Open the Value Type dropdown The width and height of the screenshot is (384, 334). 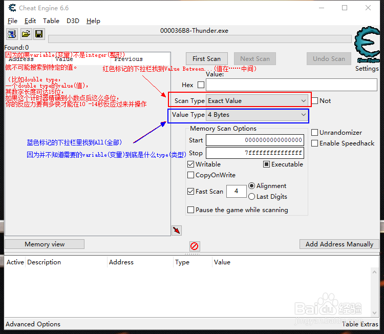coord(257,115)
